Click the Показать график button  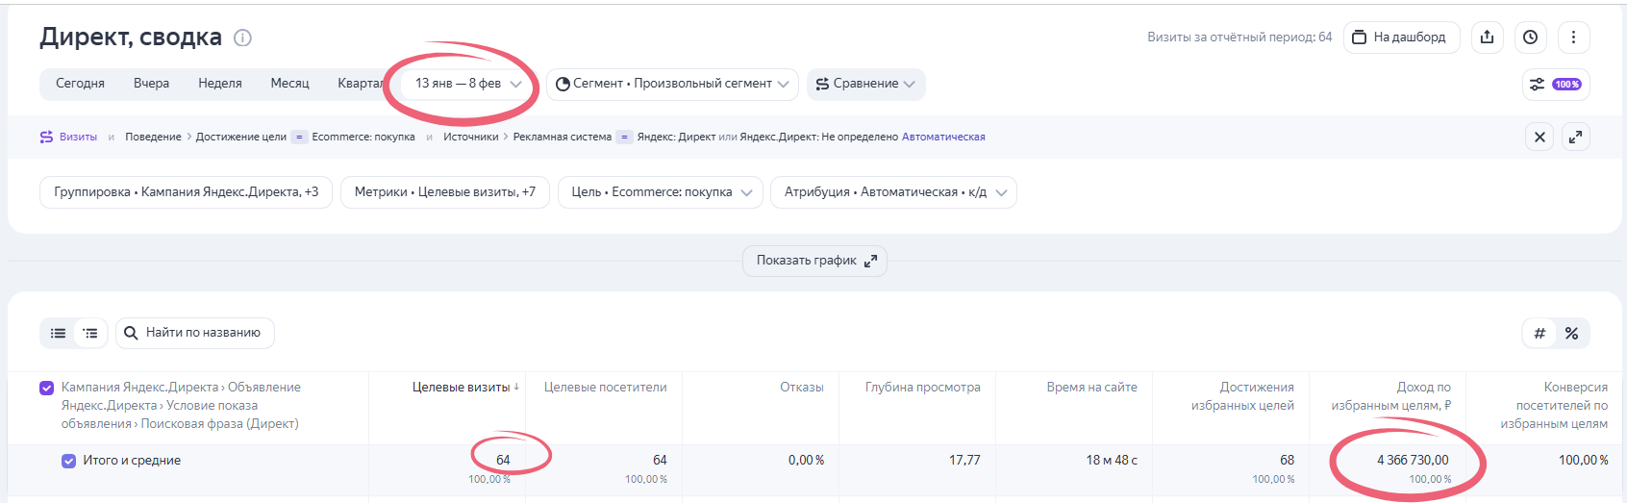814,261
